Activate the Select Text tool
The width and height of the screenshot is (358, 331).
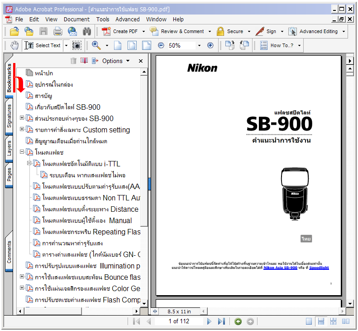point(43,45)
